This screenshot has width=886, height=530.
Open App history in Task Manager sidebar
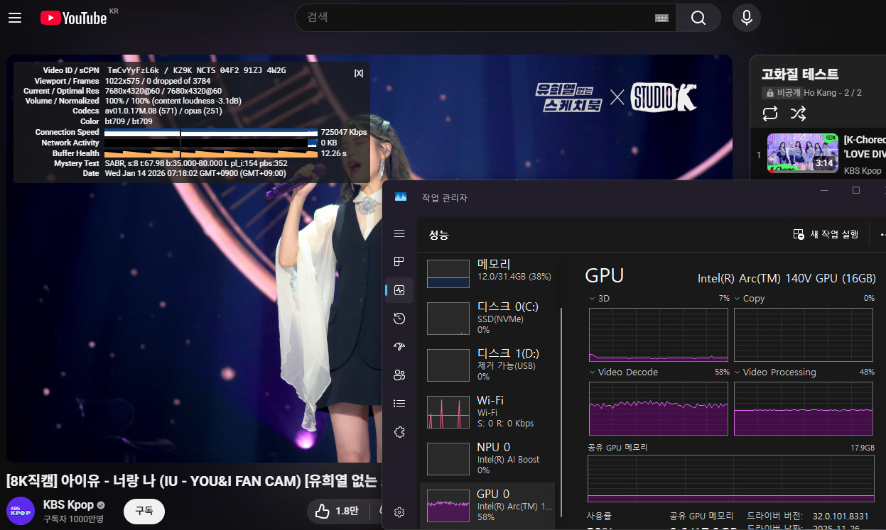[x=399, y=319]
